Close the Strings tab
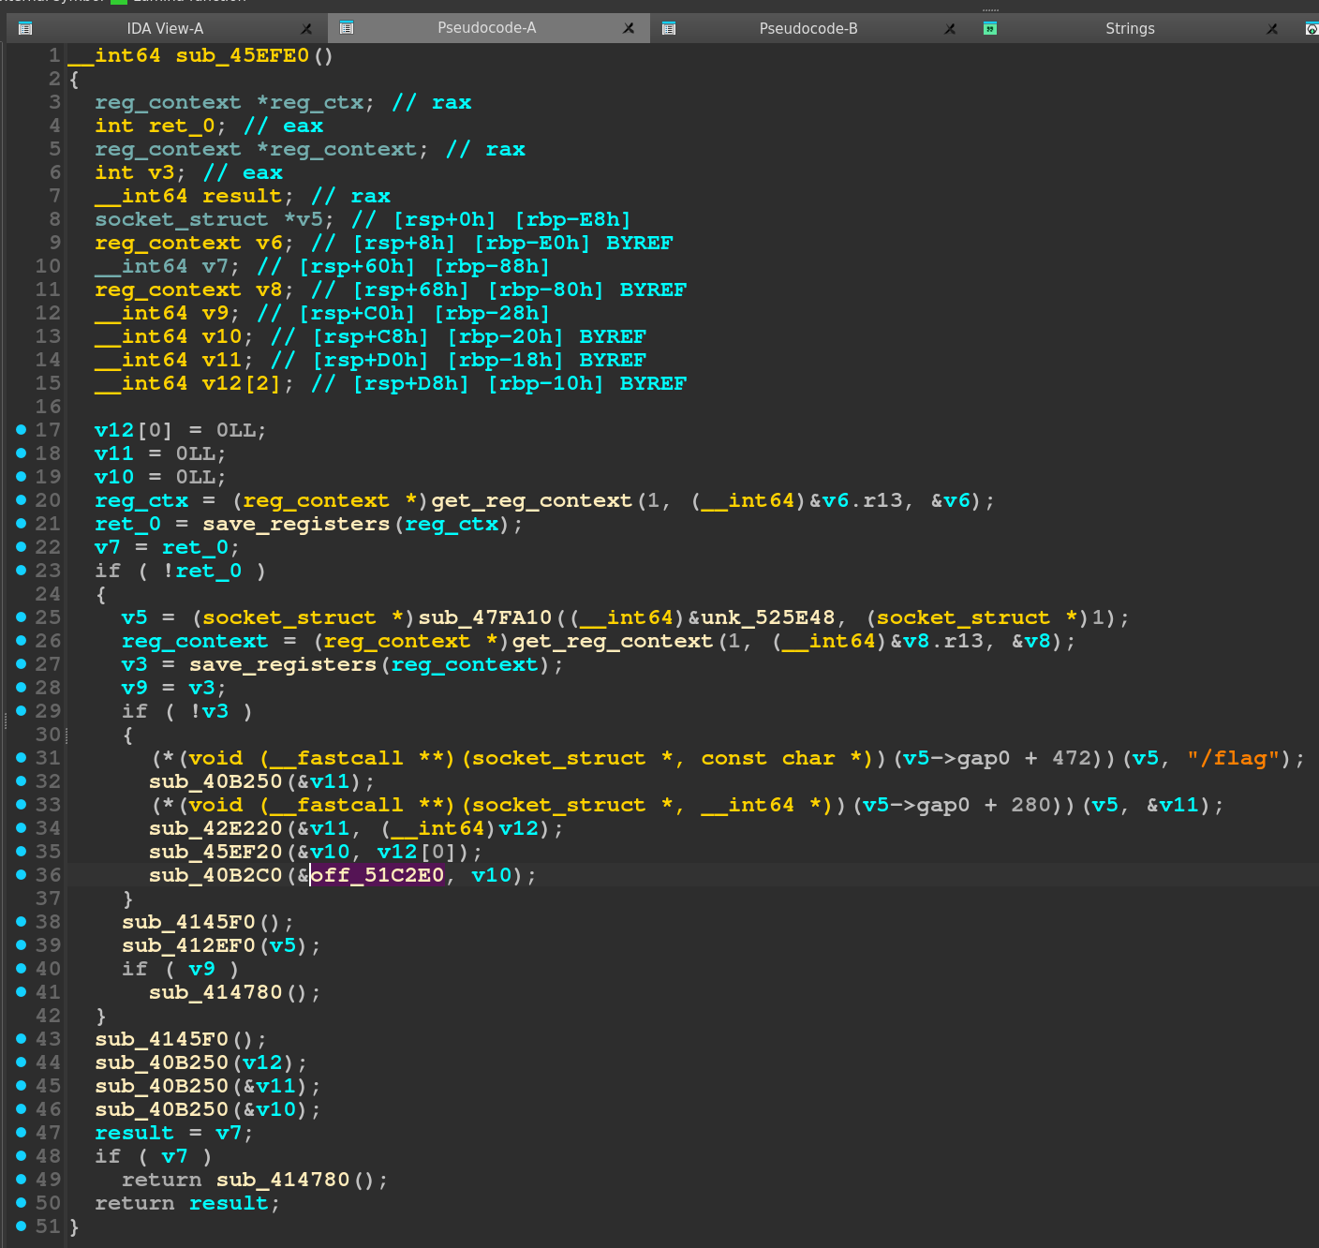 pos(1272,29)
